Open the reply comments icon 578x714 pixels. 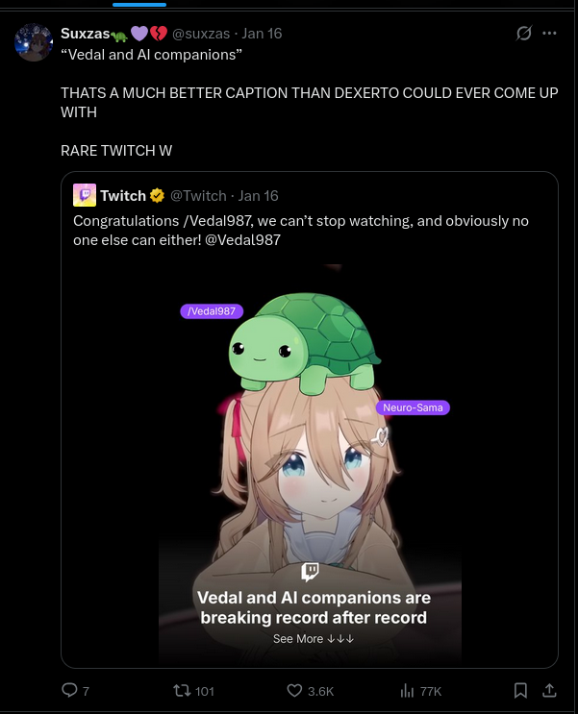point(70,690)
